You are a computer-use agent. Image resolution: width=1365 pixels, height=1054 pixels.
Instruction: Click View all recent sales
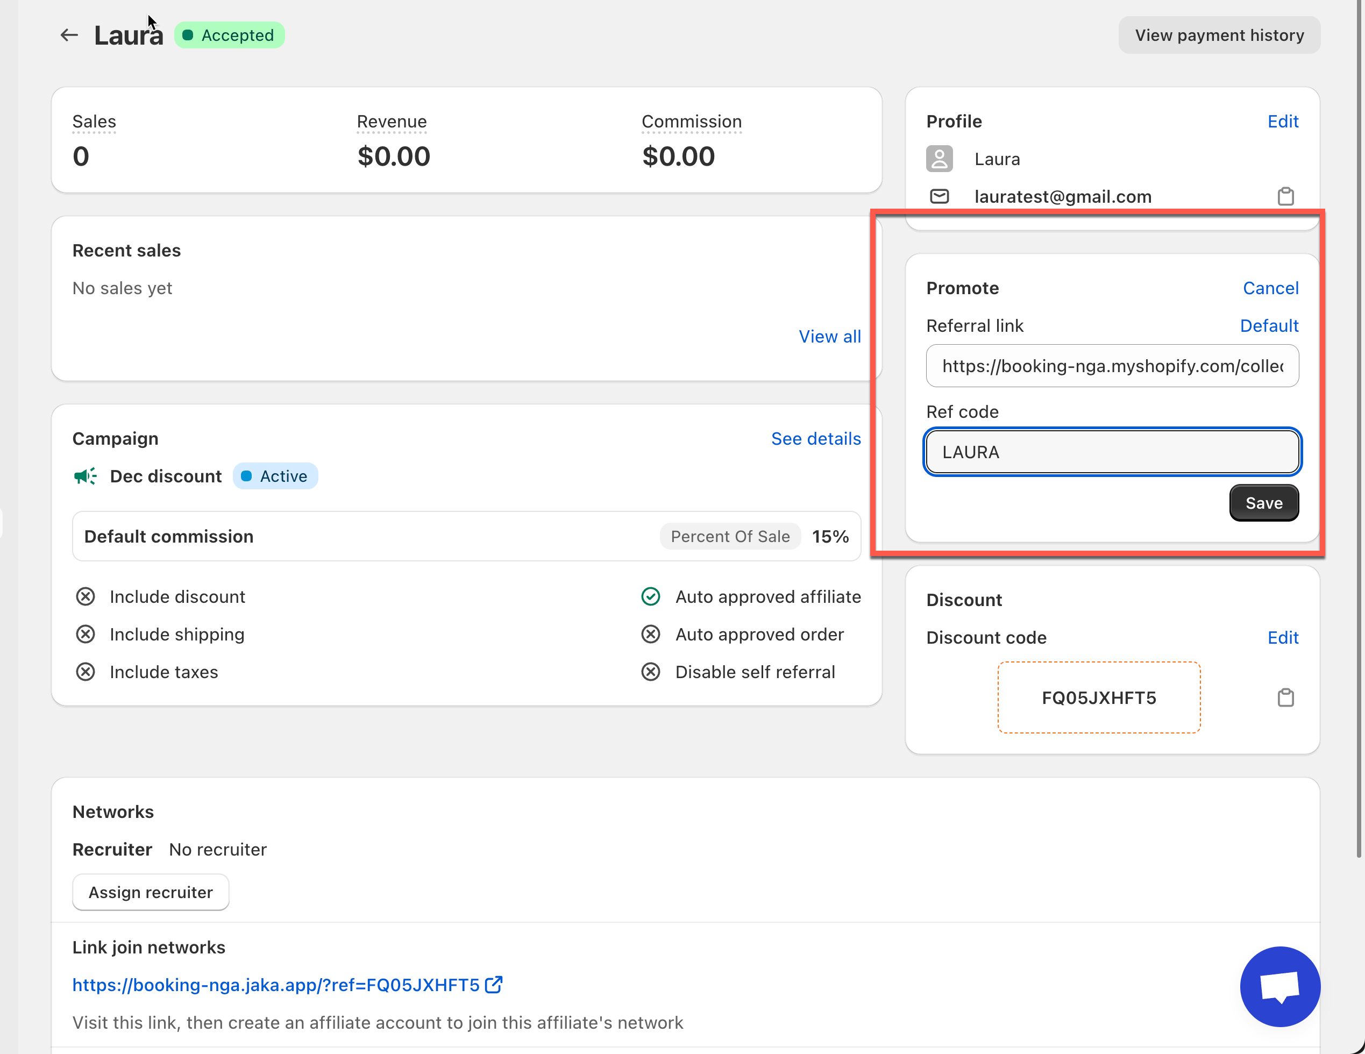coord(829,336)
